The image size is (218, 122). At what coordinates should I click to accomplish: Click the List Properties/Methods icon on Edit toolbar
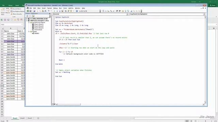pos(103,11)
